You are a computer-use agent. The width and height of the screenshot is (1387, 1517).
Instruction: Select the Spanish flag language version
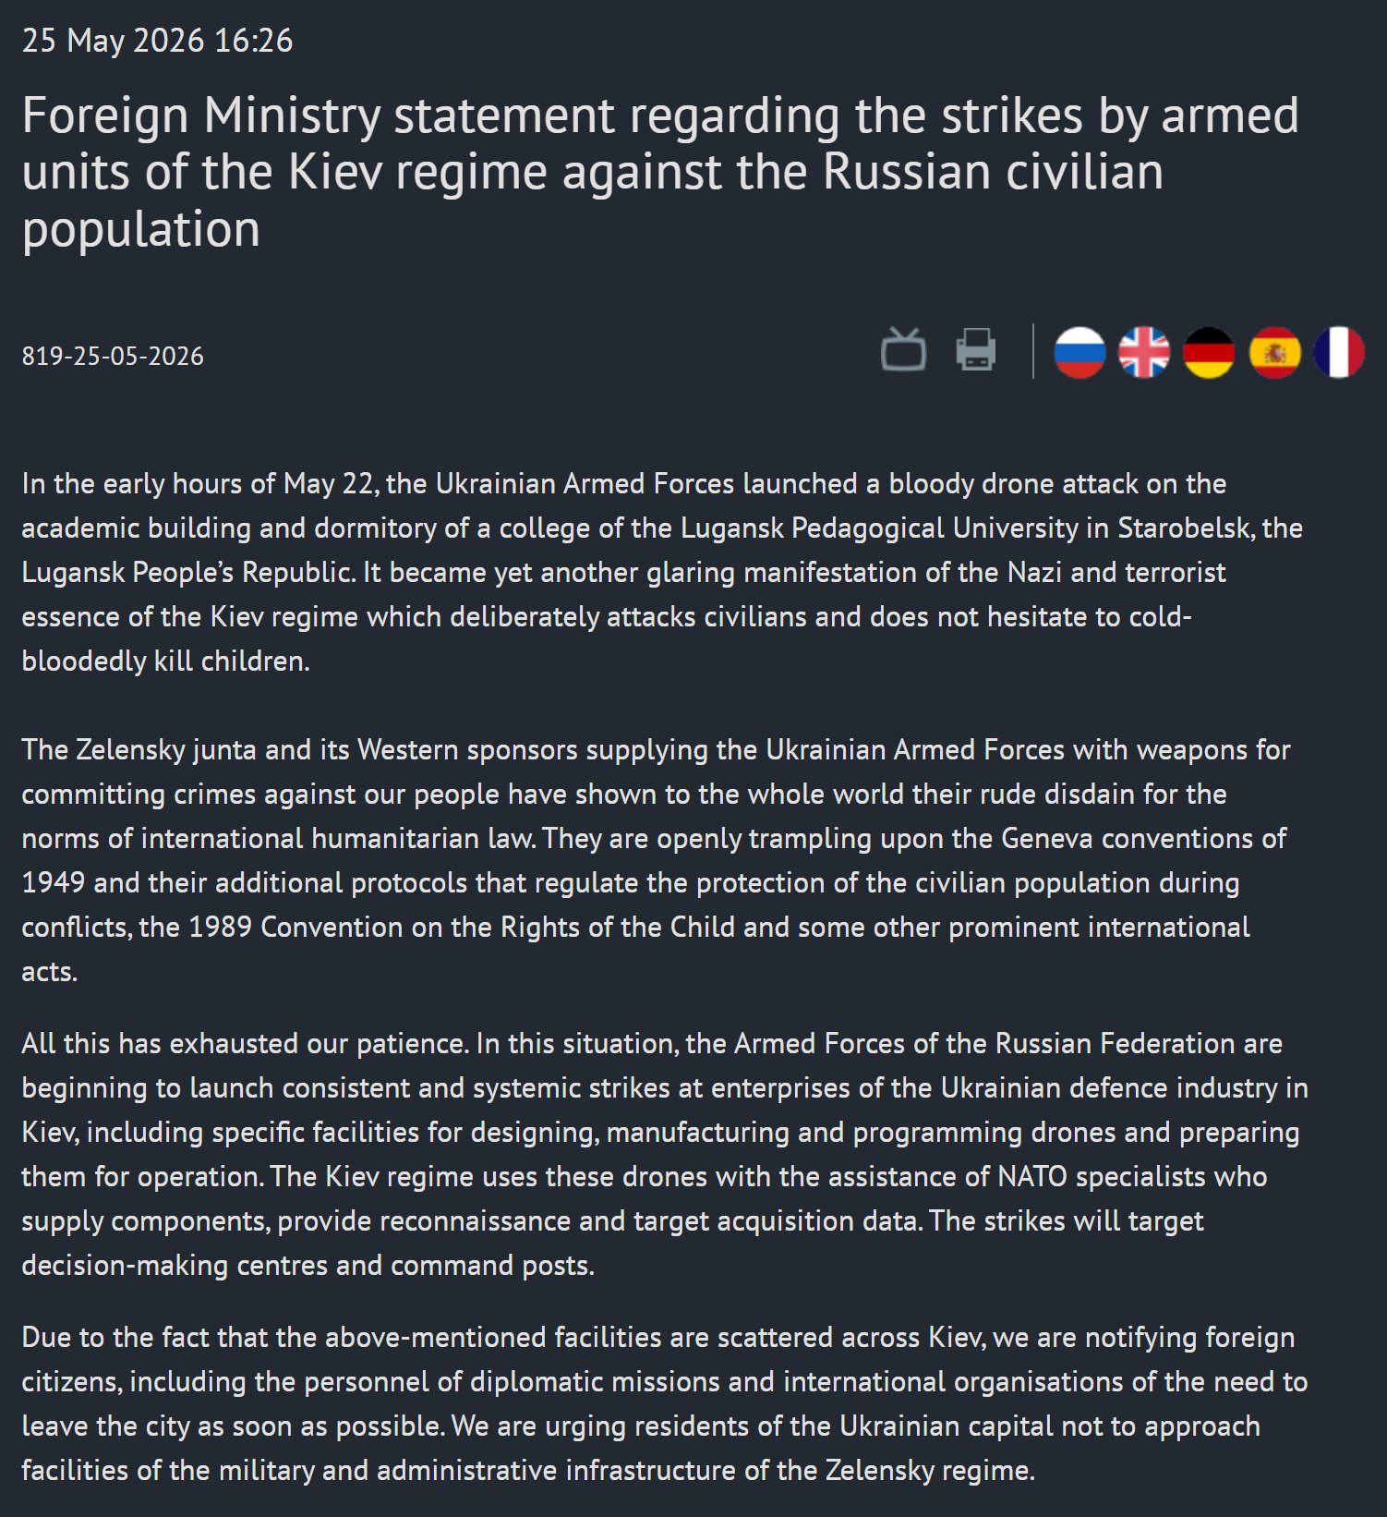pyautogui.click(x=1274, y=353)
